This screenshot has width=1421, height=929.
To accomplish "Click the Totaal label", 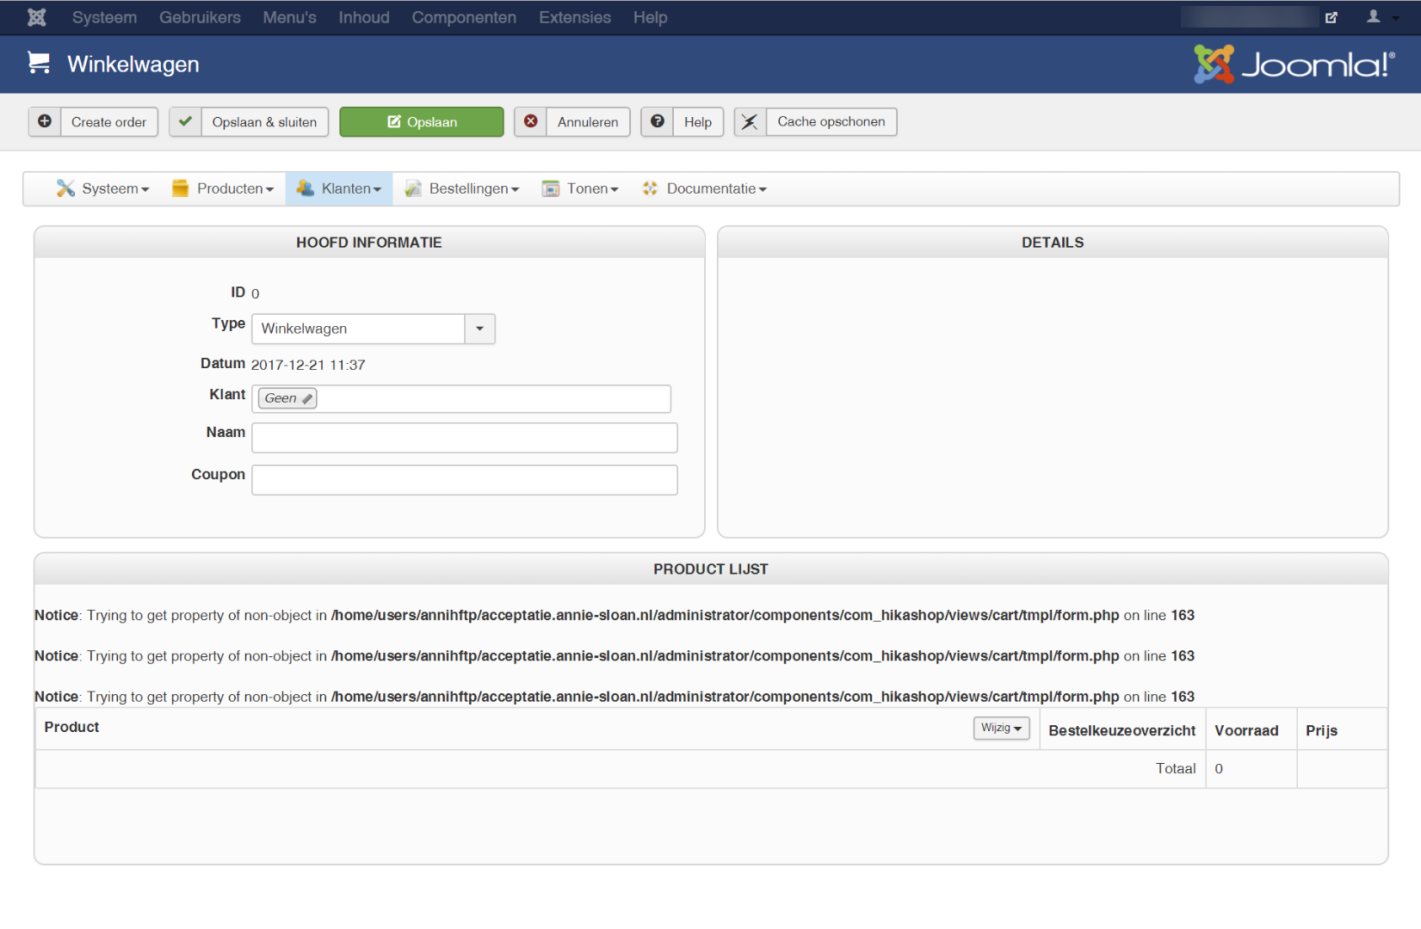I will (x=1176, y=768).
